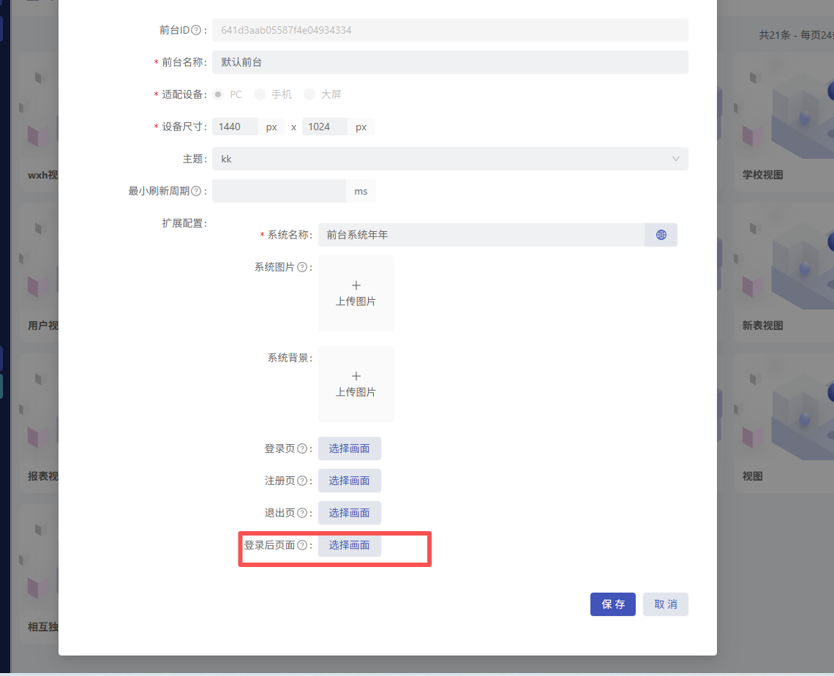Click the 扩展配置 label

(x=184, y=223)
